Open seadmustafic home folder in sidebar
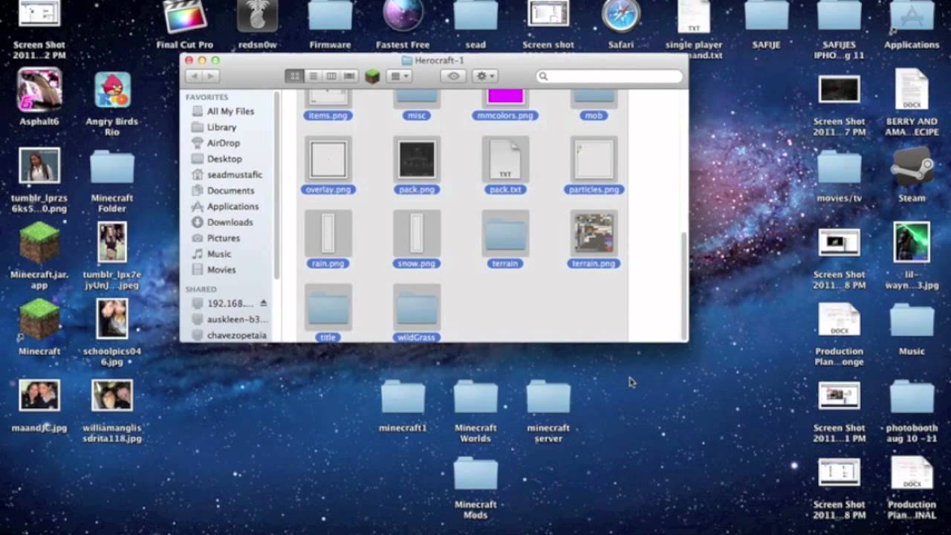The image size is (951, 535). [x=233, y=175]
